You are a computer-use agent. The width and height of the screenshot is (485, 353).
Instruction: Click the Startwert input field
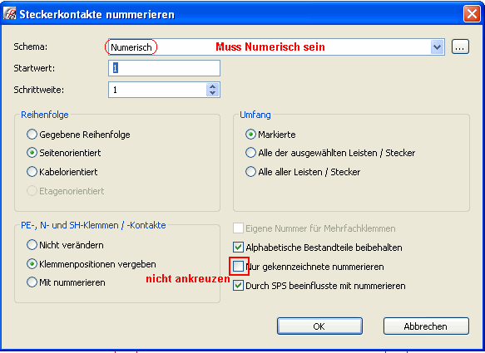[164, 68]
